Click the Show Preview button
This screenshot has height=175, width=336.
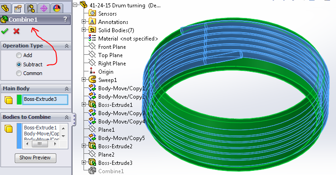pos(36,158)
